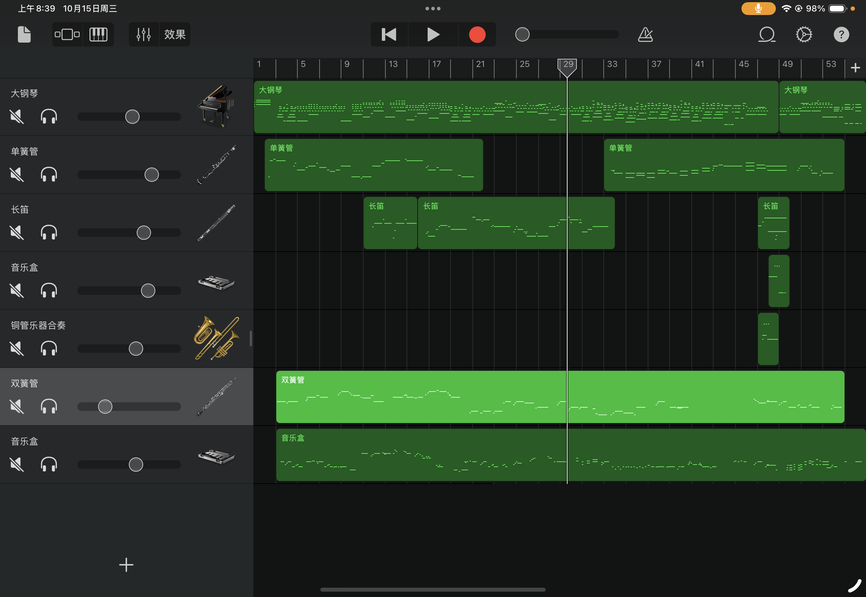Select the second 大钢琴 region at bar 49

click(x=822, y=107)
